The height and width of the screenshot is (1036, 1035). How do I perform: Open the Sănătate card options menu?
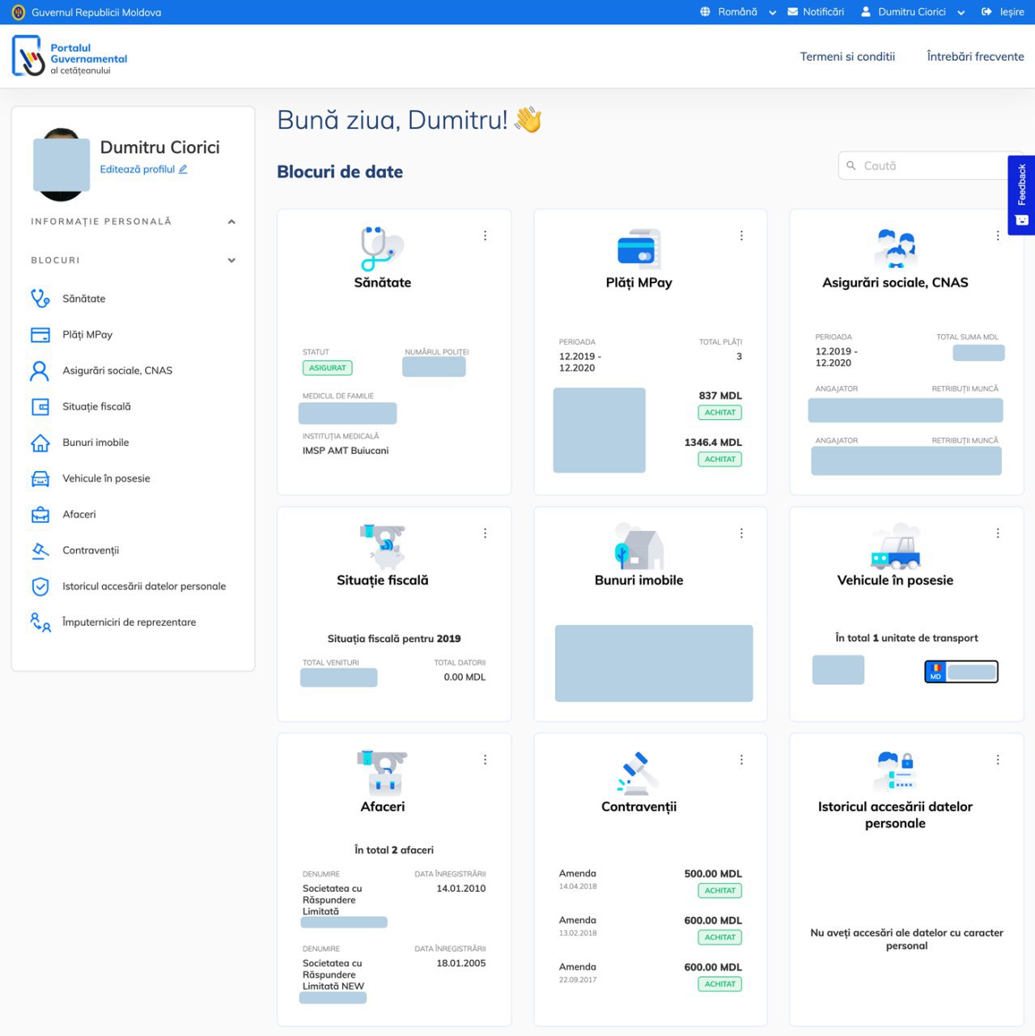485,236
